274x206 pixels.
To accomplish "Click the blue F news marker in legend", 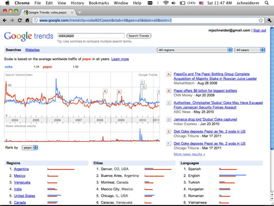I will click(x=169, y=144).
